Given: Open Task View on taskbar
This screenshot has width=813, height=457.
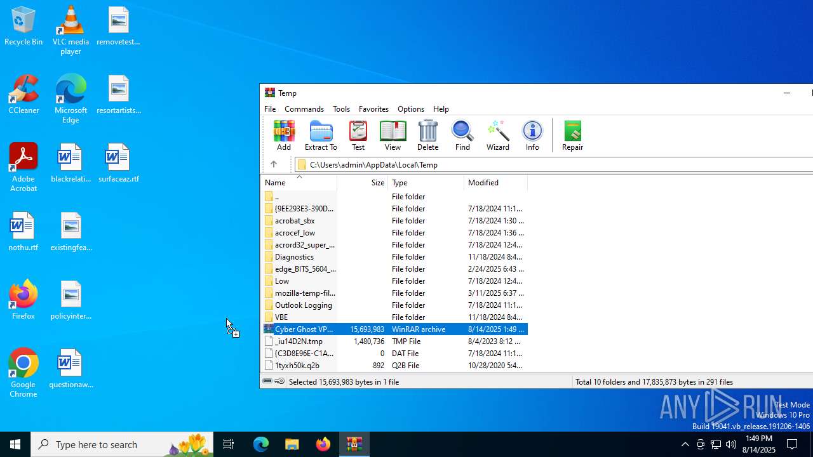Looking at the screenshot, I should pos(229,444).
